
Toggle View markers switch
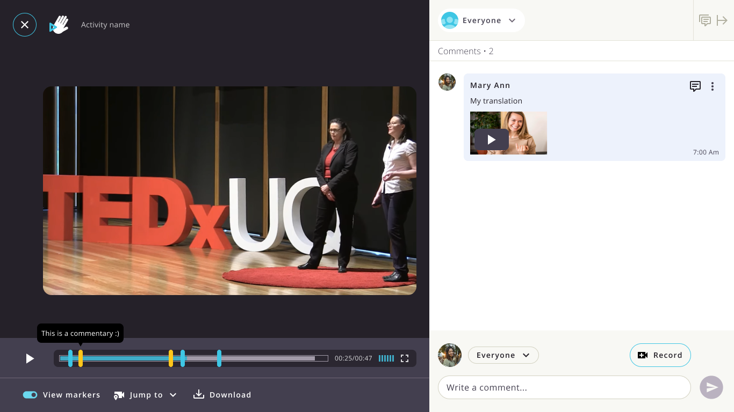pos(30,395)
